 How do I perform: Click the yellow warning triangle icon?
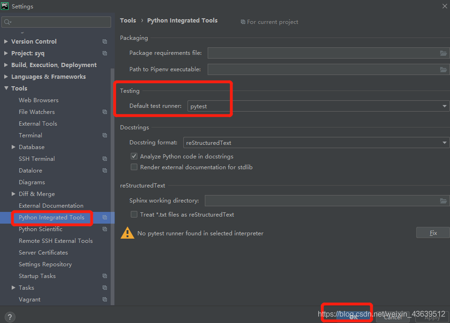(127, 233)
